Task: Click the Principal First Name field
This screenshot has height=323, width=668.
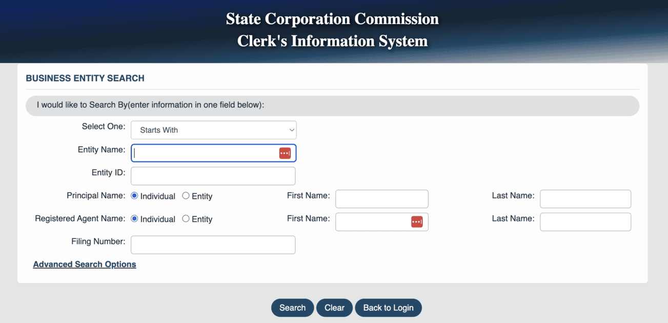Action: pyautogui.click(x=381, y=199)
